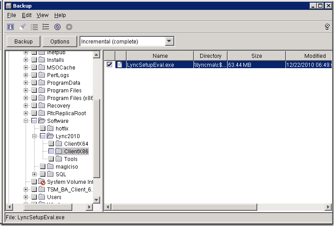This screenshot has width=334, height=226.
Task: Uncheck the LyncSetupEval.exe file checkbox
Action: [110, 65]
